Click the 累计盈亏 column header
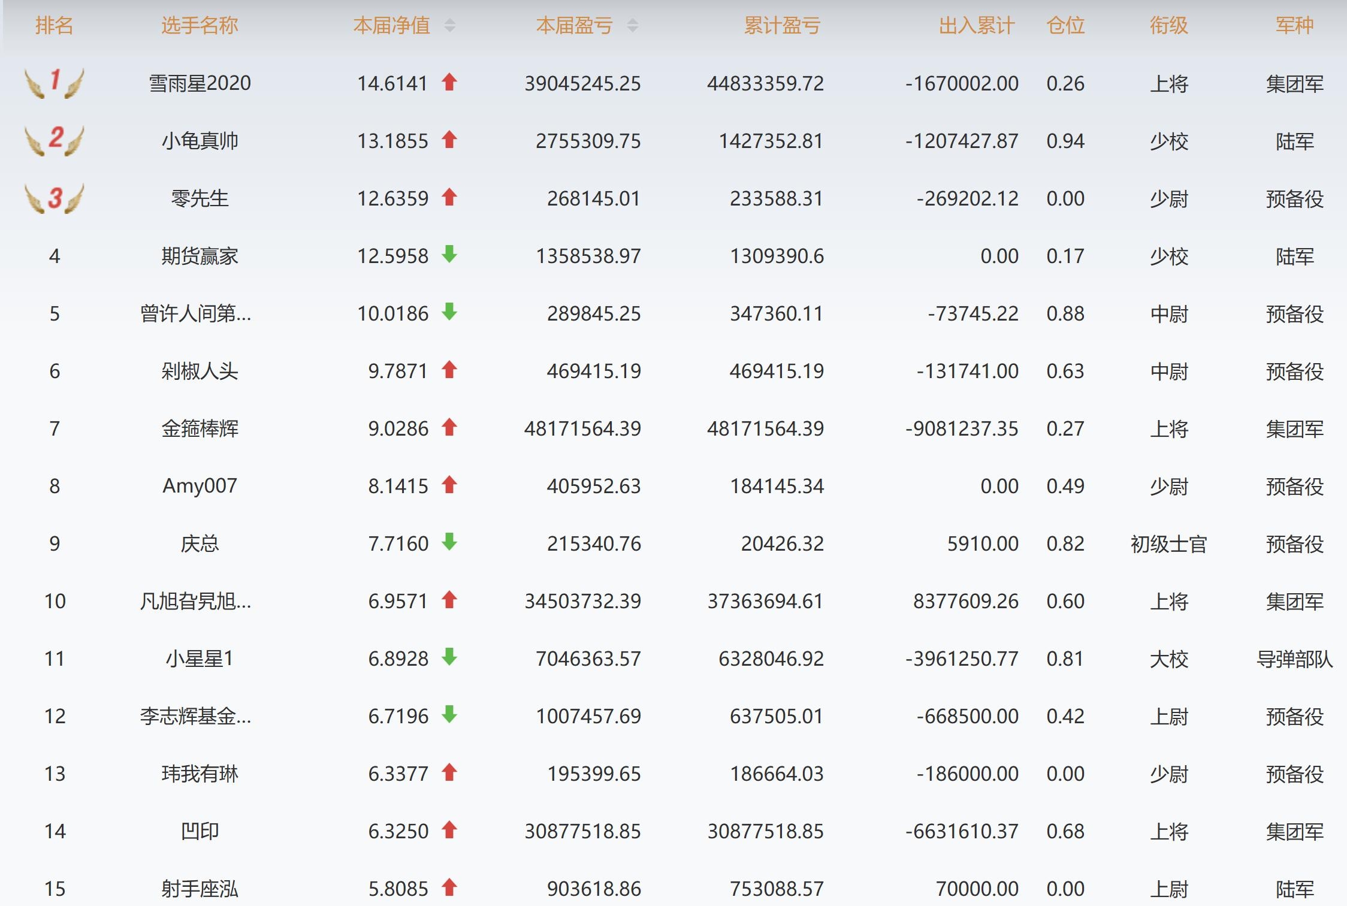 pyautogui.click(x=782, y=26)
